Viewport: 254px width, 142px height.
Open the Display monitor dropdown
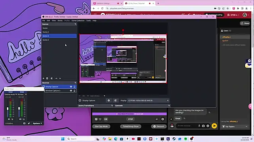pyautogui.click(x=148, y=101)
